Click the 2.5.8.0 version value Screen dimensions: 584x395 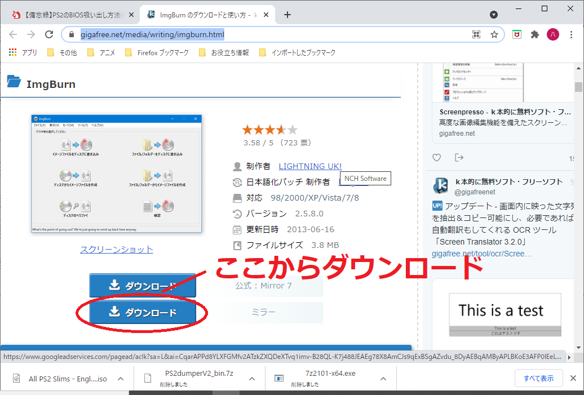coord(309,214)
